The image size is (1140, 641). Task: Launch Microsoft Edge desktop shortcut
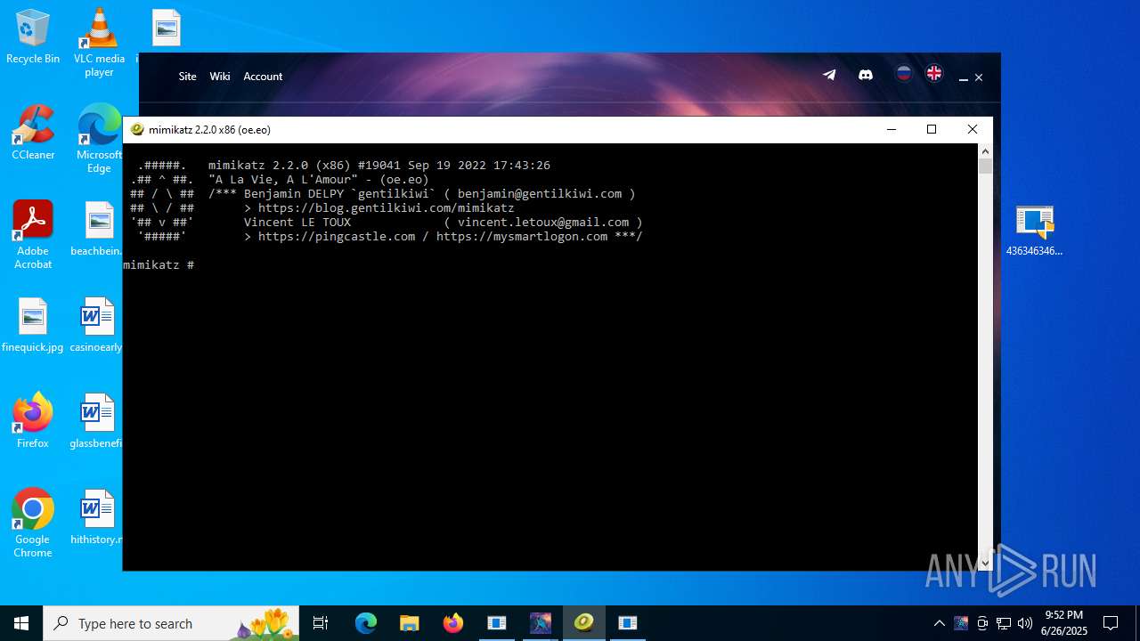[99, 138]
